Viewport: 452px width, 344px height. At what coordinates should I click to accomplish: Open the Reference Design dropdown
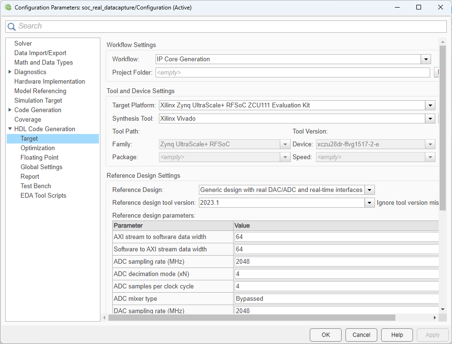coord(370,190)
